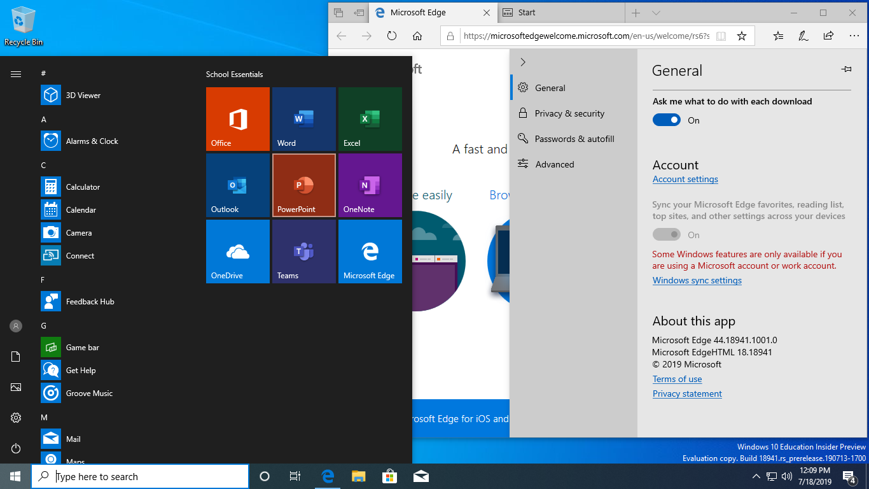Open the Calendar app
869x489 pixels.
(115, 210)
